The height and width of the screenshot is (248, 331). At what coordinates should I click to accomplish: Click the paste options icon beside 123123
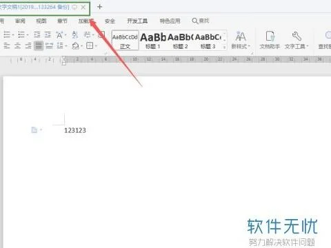tap(34, 130)
